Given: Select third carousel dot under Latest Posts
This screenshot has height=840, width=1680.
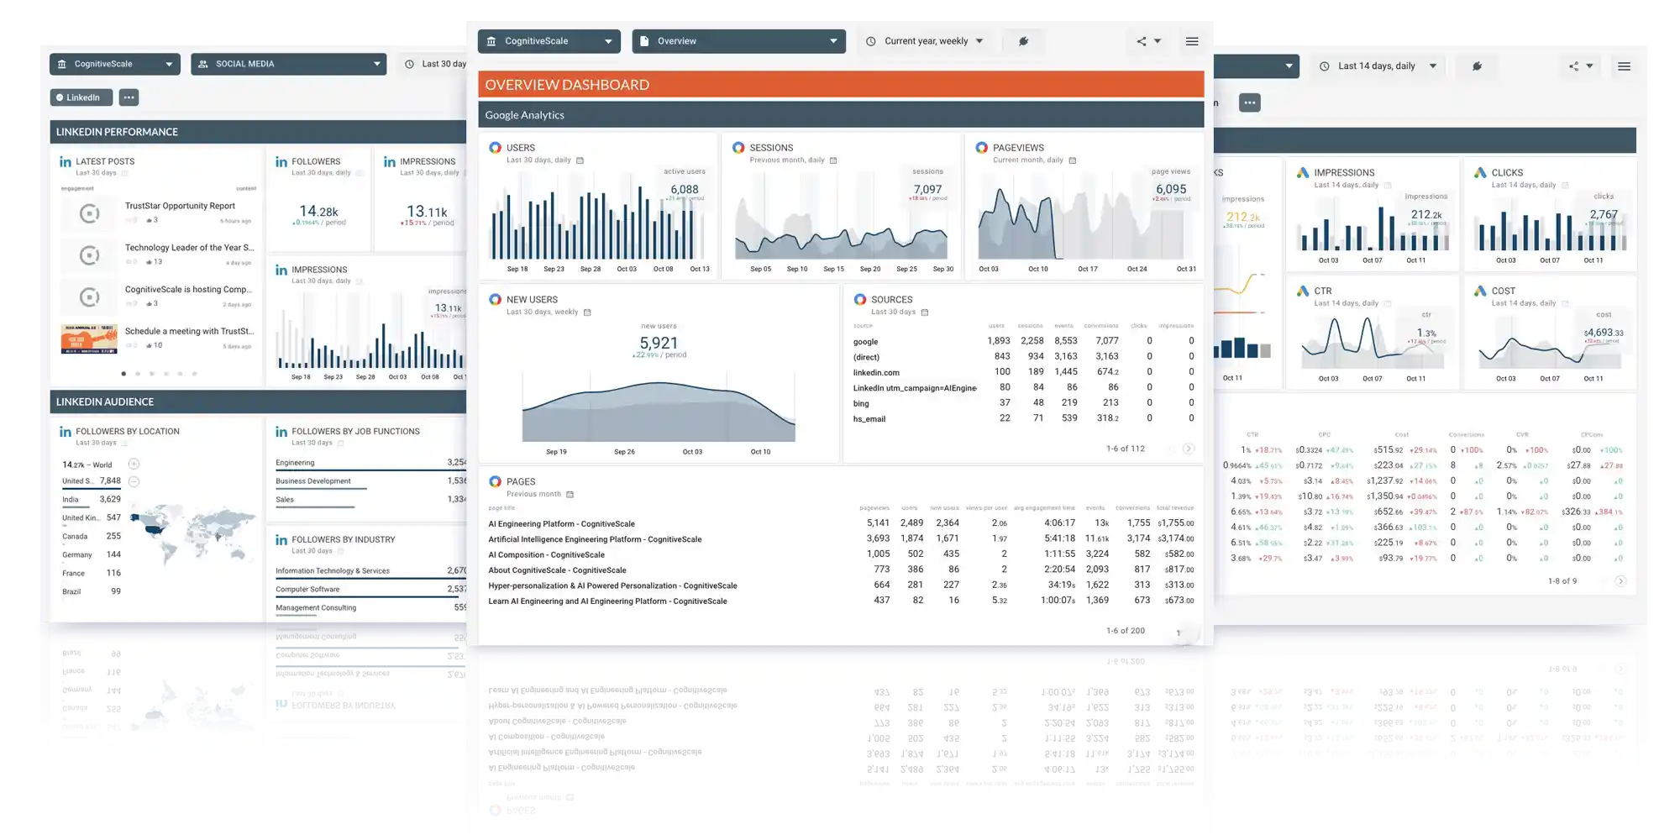Looking at the screenshot, I should 152,374.
